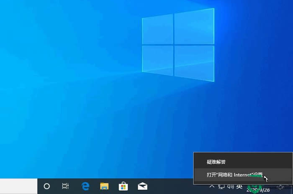The width and height of the screenshot is (293, 194).
Task: Click the volume speaker tray icon
Action: (x=230, y=186)
